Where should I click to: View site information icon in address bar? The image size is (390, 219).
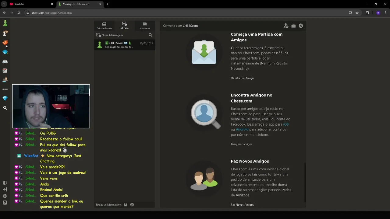[x=28, y=13]
